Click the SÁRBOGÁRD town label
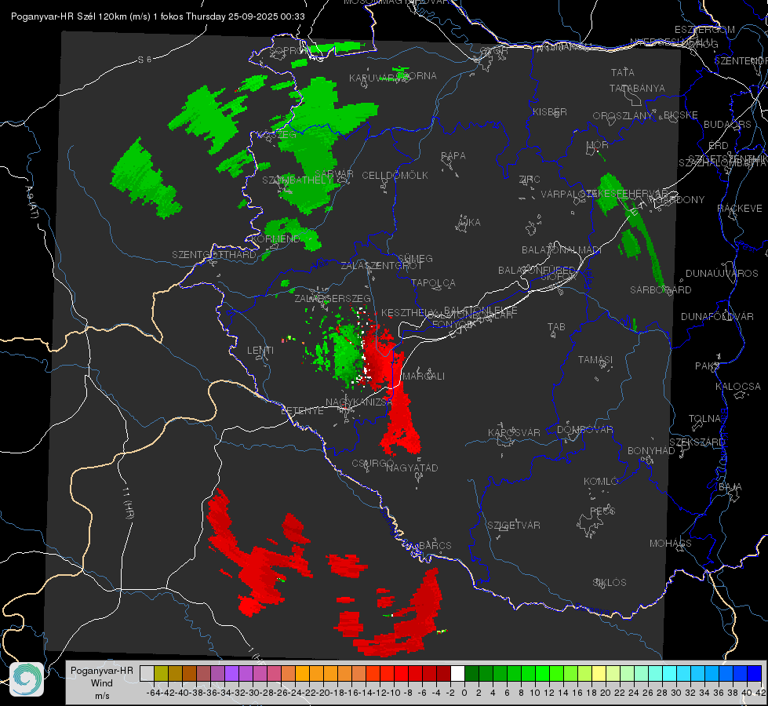 tap(661, 290)
